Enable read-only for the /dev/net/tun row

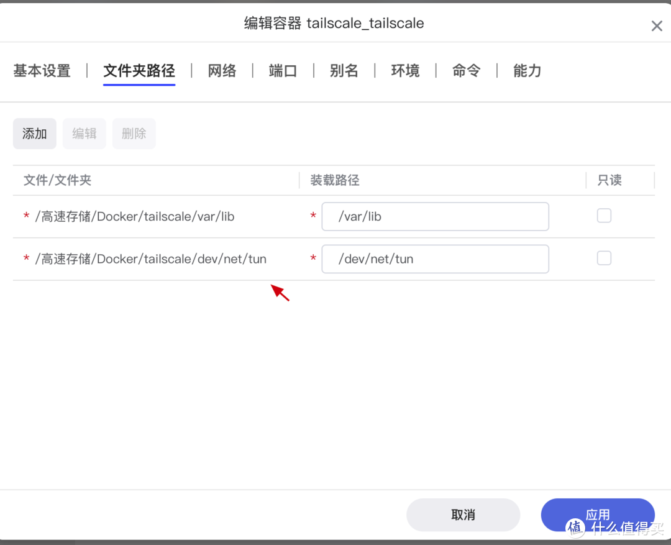604,258
